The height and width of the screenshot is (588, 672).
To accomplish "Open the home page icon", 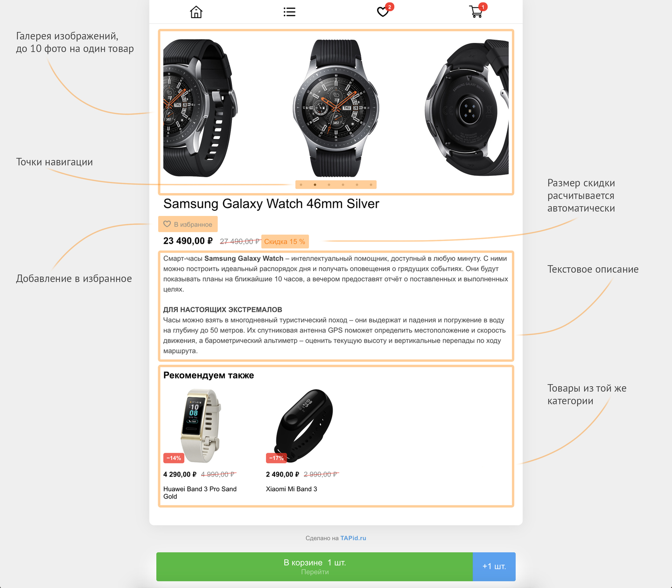I will [196, 12].
